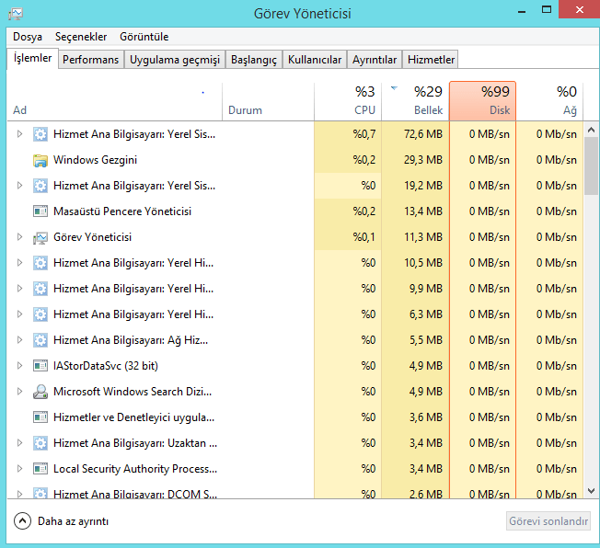
Task: Click the 5,5 MB memory value
Action: [x=426, y=340]
